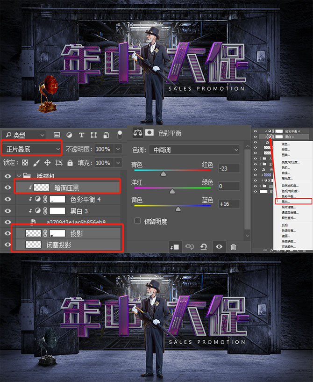Hide the 留声机 group
Viewport: 313px width, 382px height.
pyautogui.click(x=8, y=176)
